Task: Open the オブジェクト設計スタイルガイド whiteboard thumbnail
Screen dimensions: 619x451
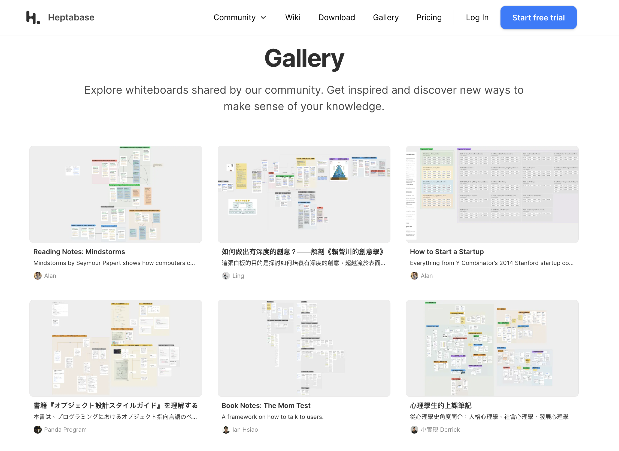Action: tap(116, 348)
